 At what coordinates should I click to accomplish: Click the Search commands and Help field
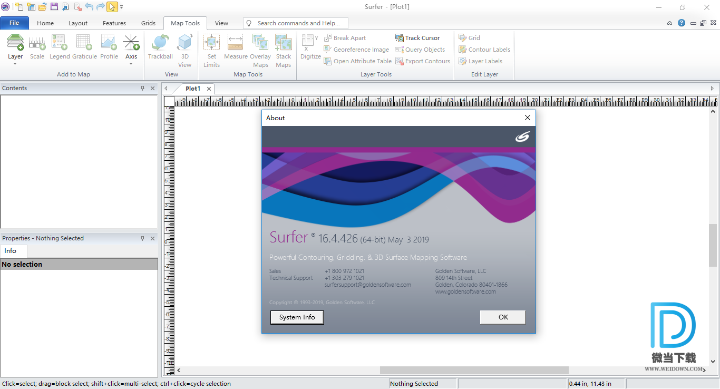[296, 23]
